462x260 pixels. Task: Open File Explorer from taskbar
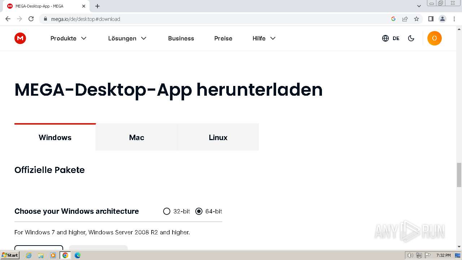pyautogui.click(x=41, y=255)
